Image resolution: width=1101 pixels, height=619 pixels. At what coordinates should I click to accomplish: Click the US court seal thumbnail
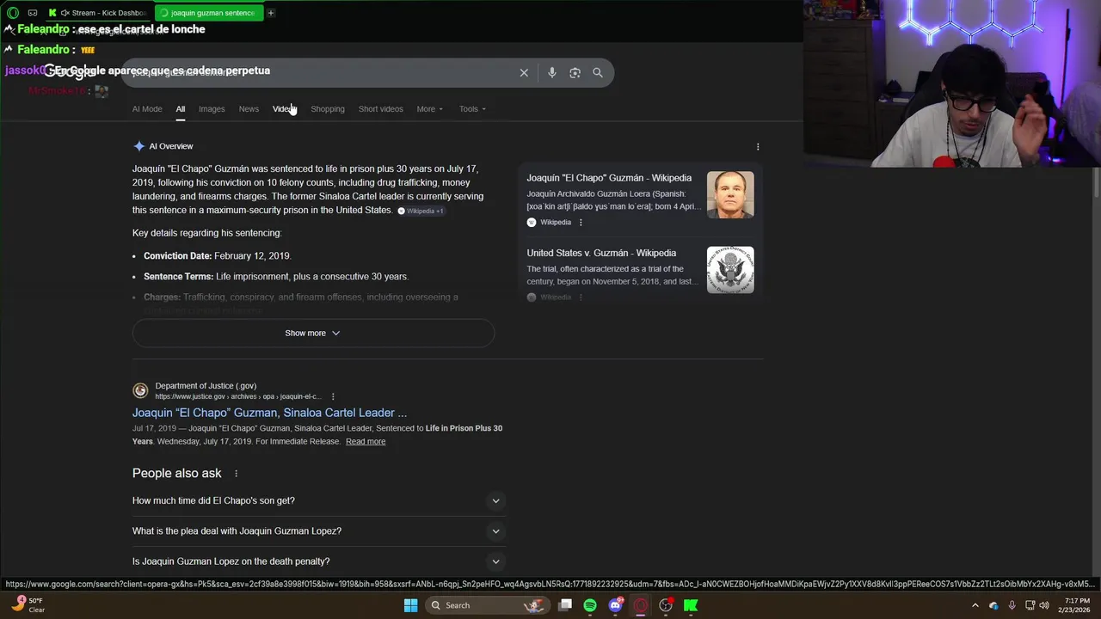pos(730,270)
